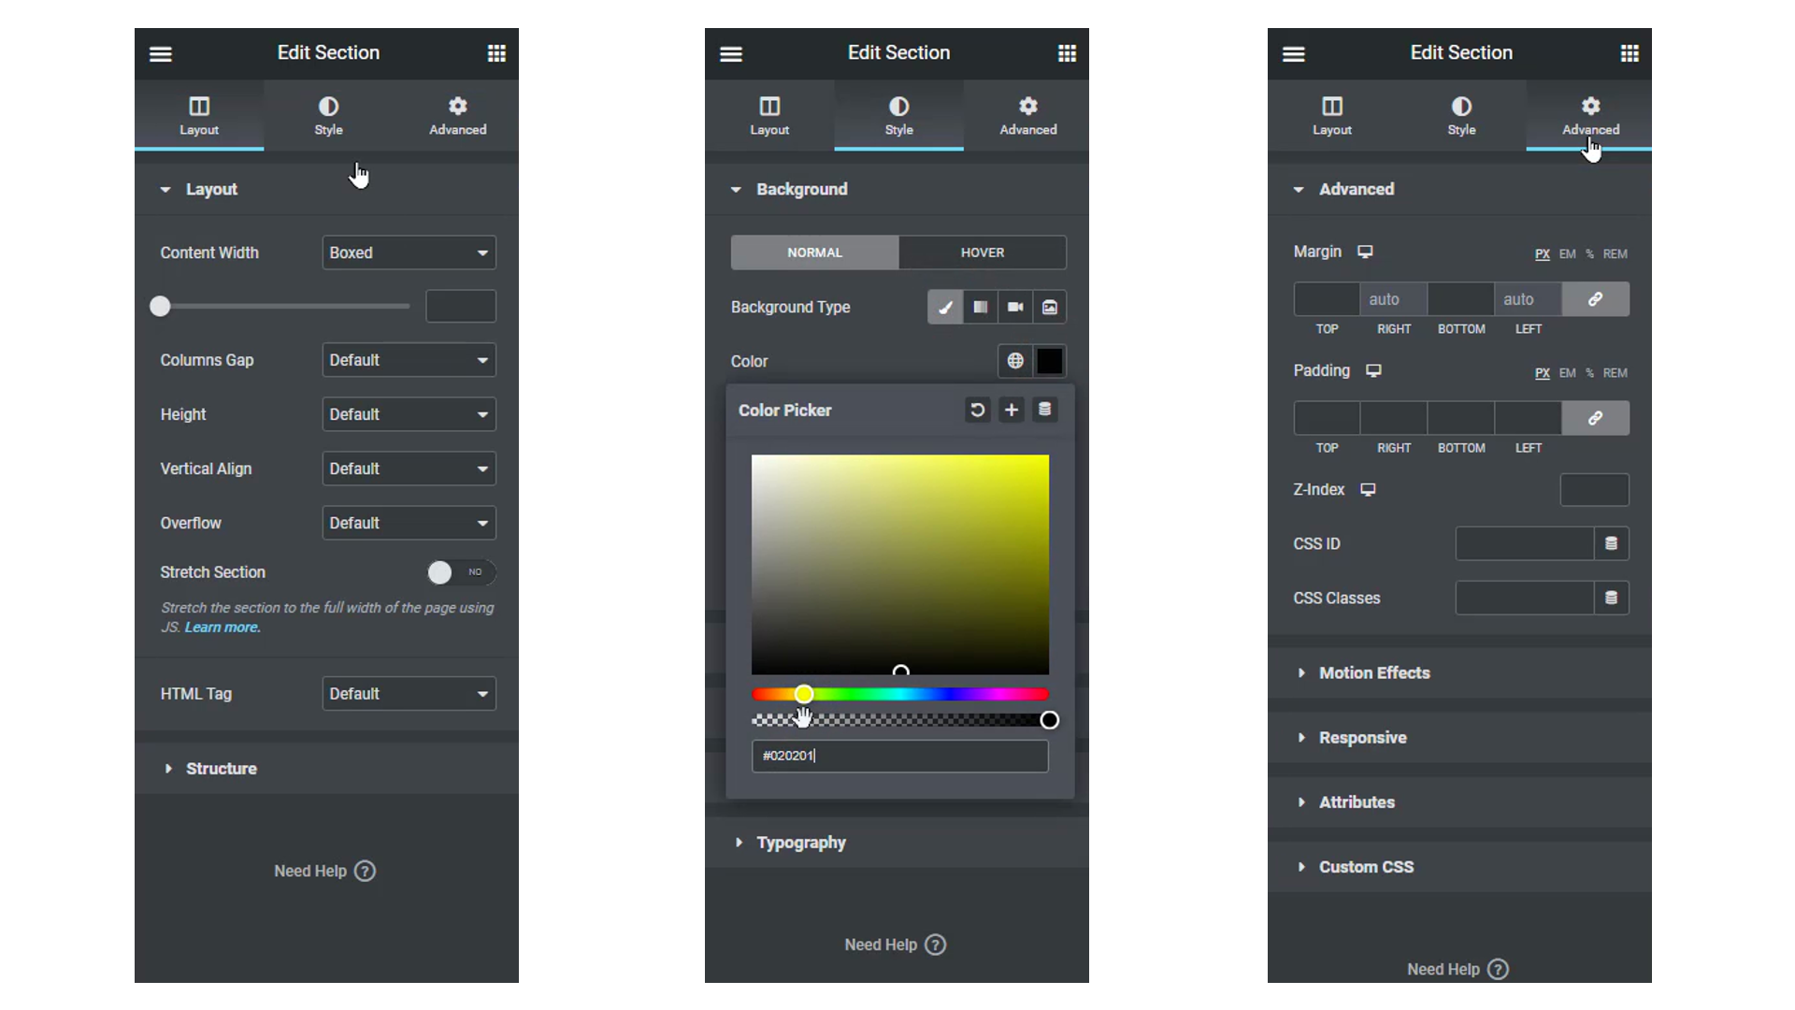Viewport: 1795px width, 1010px height.
Task: Open the Content Width dropdown
Action: click(x=409, y=252)
